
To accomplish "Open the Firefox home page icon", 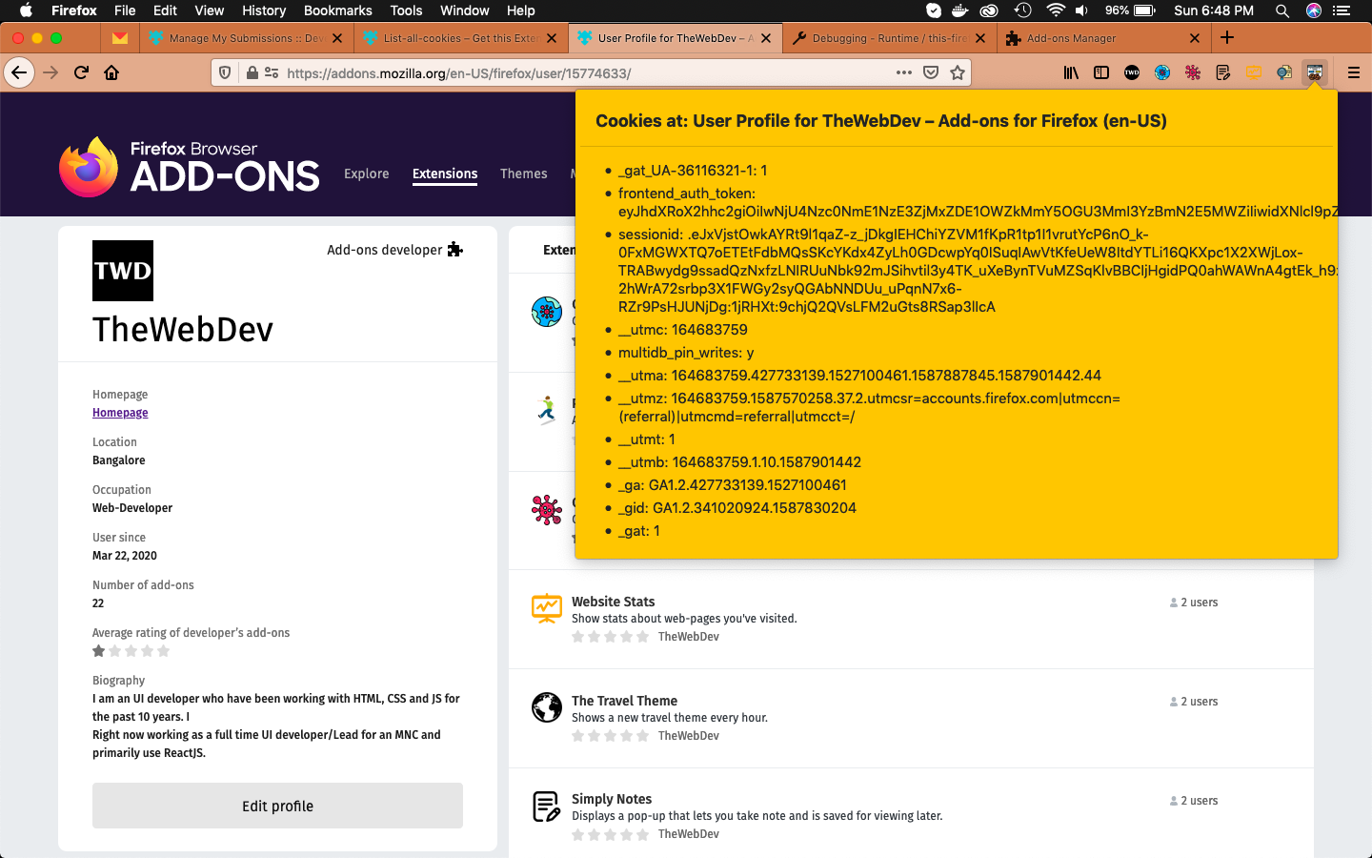I will point(111,72).
